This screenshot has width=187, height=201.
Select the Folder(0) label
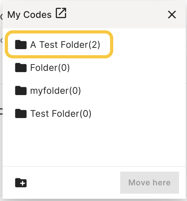50,68
